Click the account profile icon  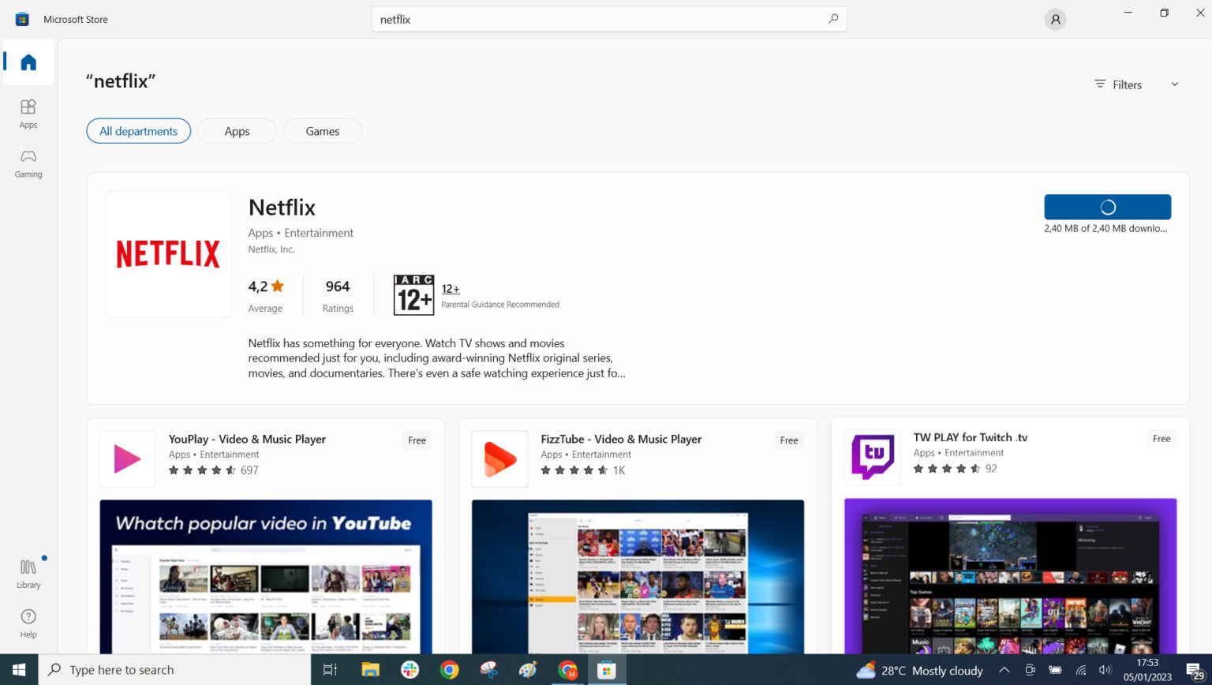coord(1055,19)
